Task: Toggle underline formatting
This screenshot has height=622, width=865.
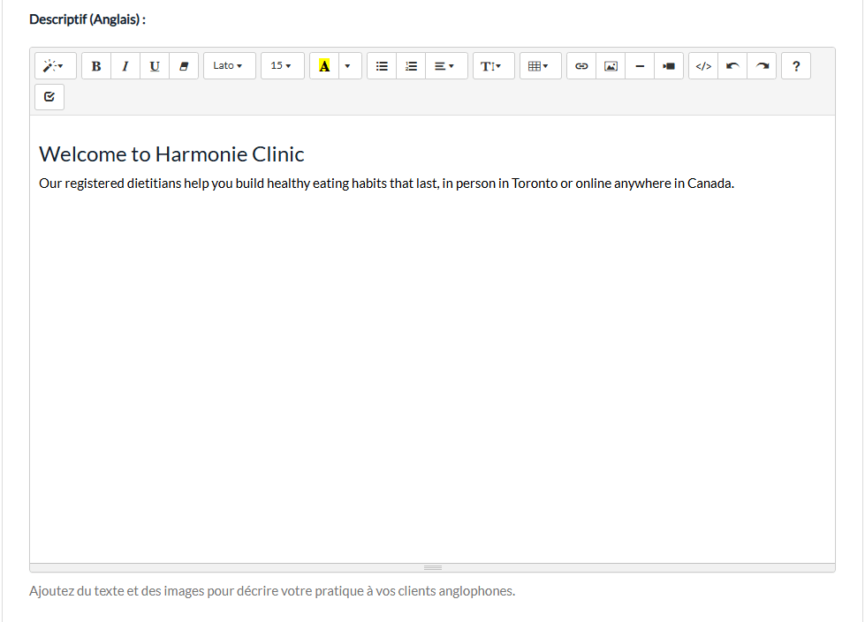Action: (x=155, y=66)
